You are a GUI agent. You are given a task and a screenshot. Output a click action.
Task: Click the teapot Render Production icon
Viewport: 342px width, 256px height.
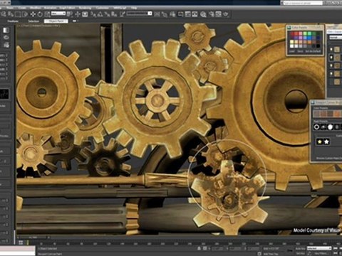point(226,14)
